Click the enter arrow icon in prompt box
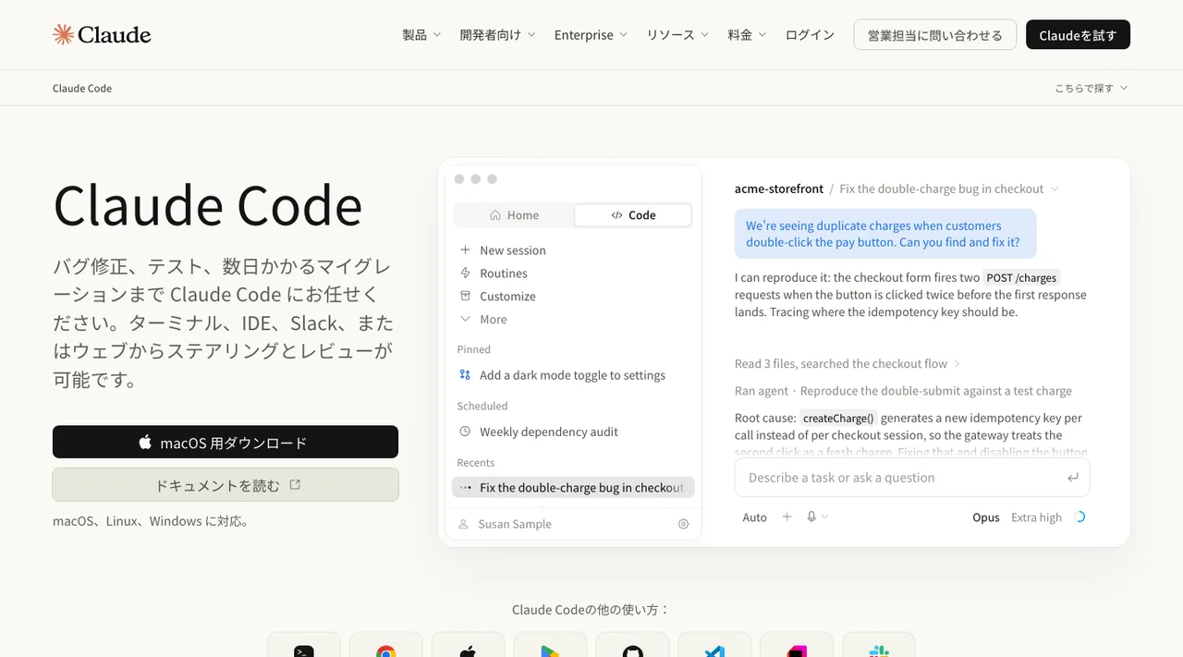The image size is (1183, 657). click(x=1072, y=478)
